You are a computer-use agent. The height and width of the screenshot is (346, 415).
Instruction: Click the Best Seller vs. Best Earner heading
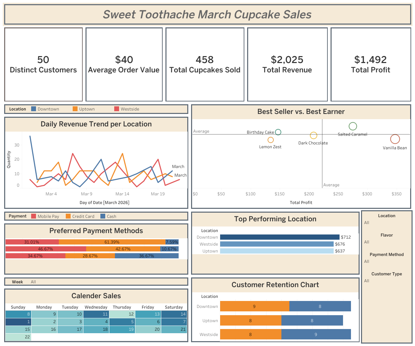(x=301, y=112)
